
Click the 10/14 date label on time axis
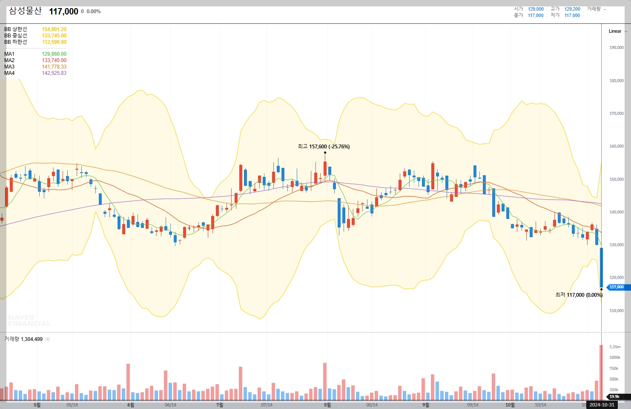540,405
